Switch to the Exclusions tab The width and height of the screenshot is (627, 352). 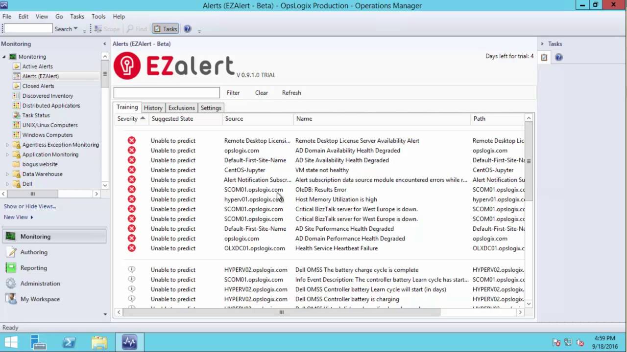click(x=182, y=108)
